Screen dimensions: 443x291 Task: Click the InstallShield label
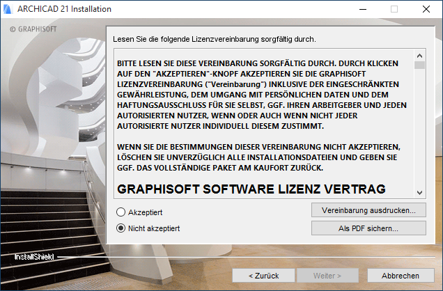pyautogui.click(x=34, y=257)
